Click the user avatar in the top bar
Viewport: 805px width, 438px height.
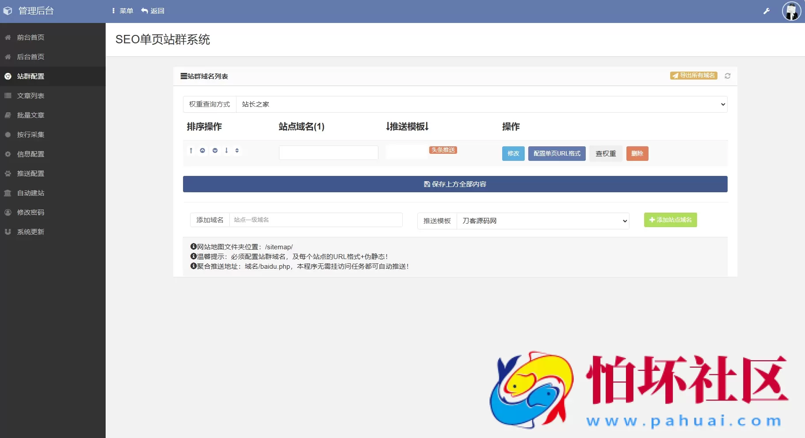(x=791, y=11)
